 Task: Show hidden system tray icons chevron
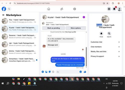[x=104, y=83]
